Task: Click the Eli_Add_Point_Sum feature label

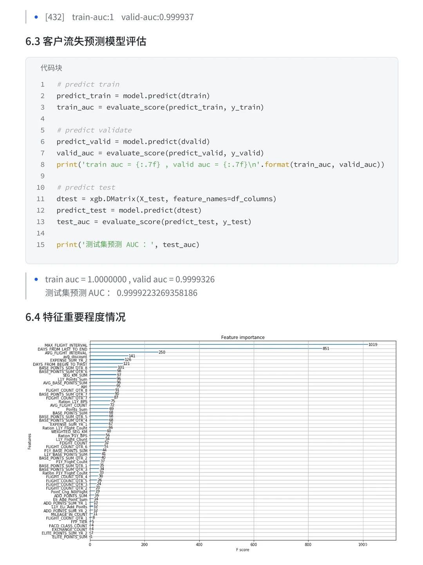Action: 70,499
